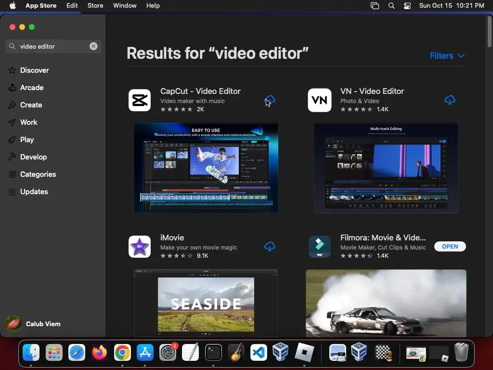This screenshot has width=493, height=370.
Task: Click the CapCut "2K" ratings count
Action: click(200, 109)
